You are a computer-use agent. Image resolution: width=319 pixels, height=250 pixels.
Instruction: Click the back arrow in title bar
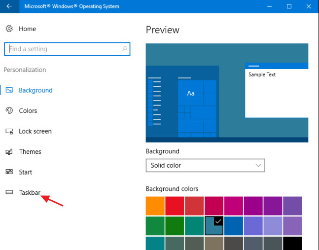(x=9, y=6)
